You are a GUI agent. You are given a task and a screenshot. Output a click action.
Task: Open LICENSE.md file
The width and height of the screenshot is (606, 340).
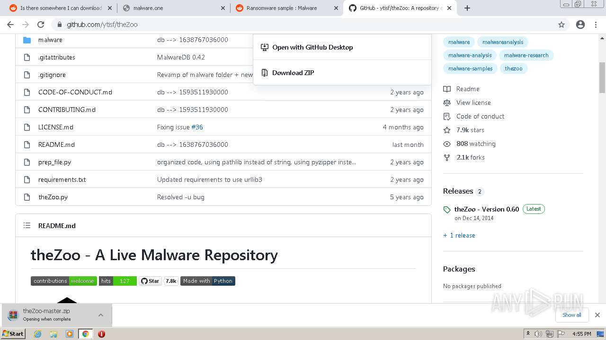click(x=56, y=127)
